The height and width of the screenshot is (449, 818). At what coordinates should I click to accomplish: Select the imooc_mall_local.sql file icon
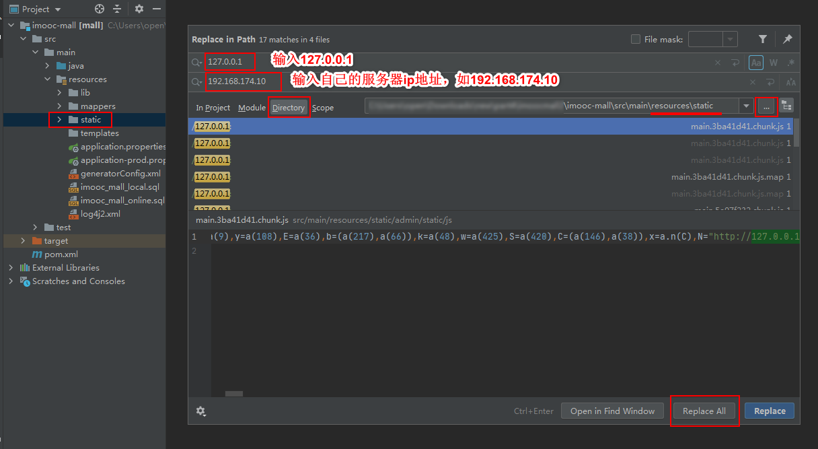[x=74, y=187]
